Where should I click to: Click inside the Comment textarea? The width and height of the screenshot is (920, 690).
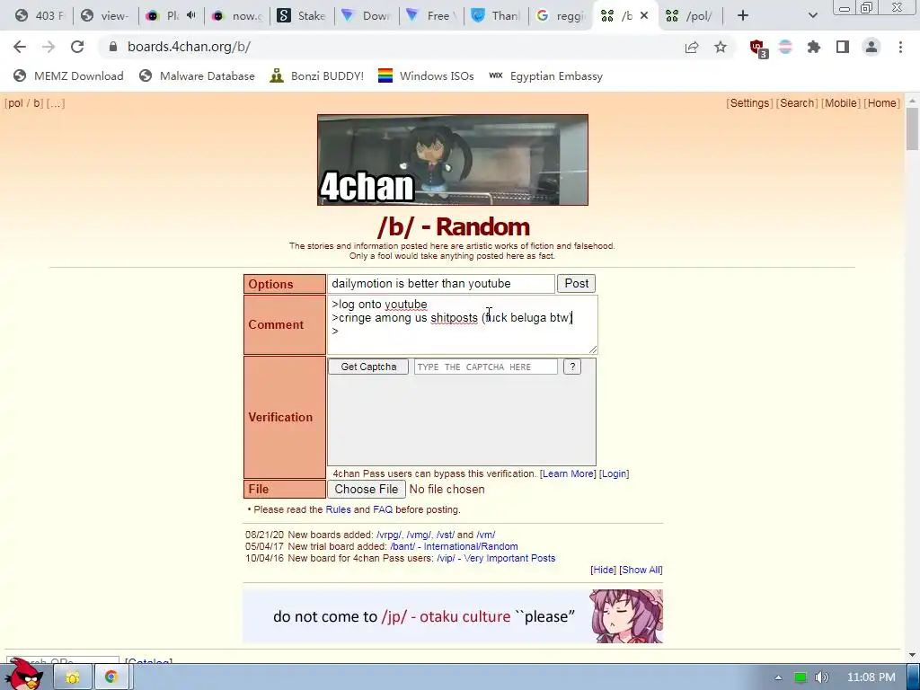(463, 324)
